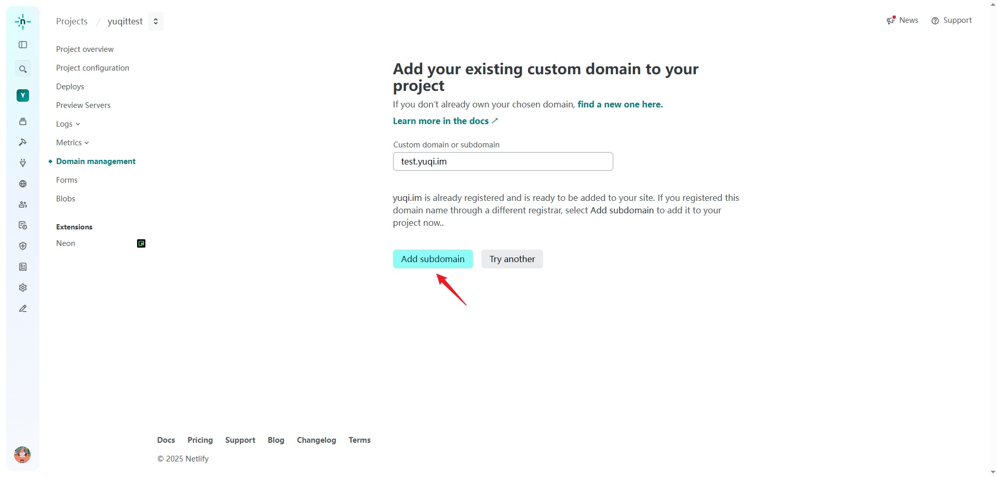Focus the Custom domain or subdomain field

[503, 161]
